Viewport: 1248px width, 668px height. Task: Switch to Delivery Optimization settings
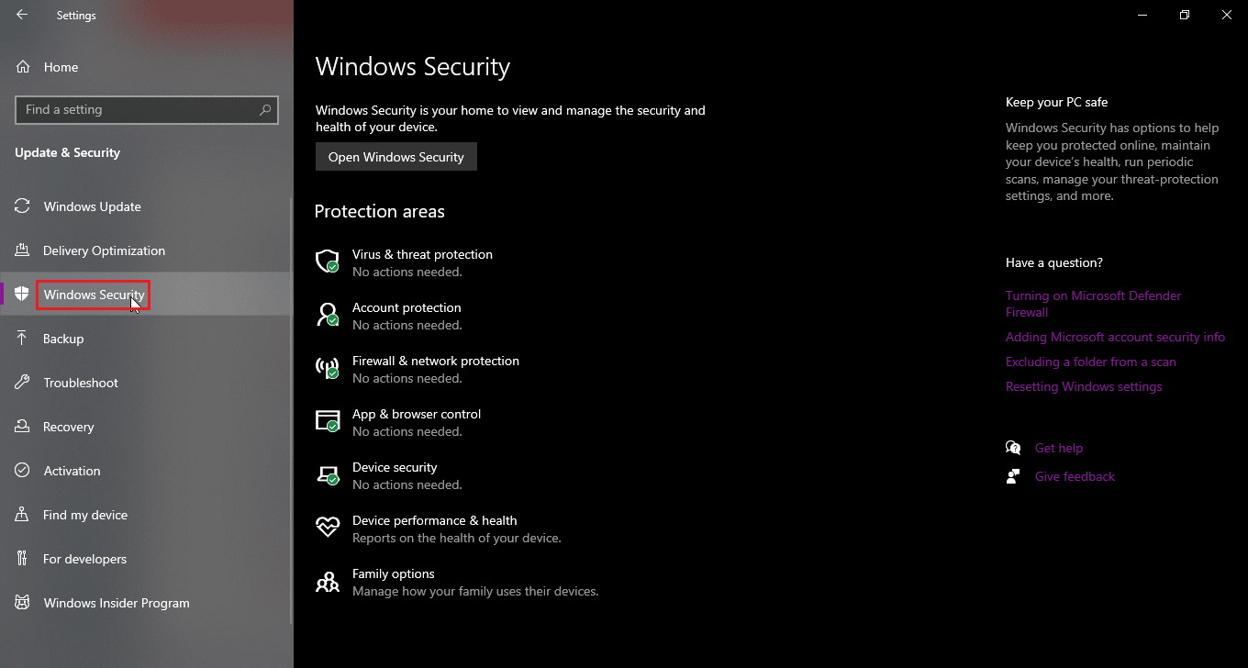click(104, 250)
